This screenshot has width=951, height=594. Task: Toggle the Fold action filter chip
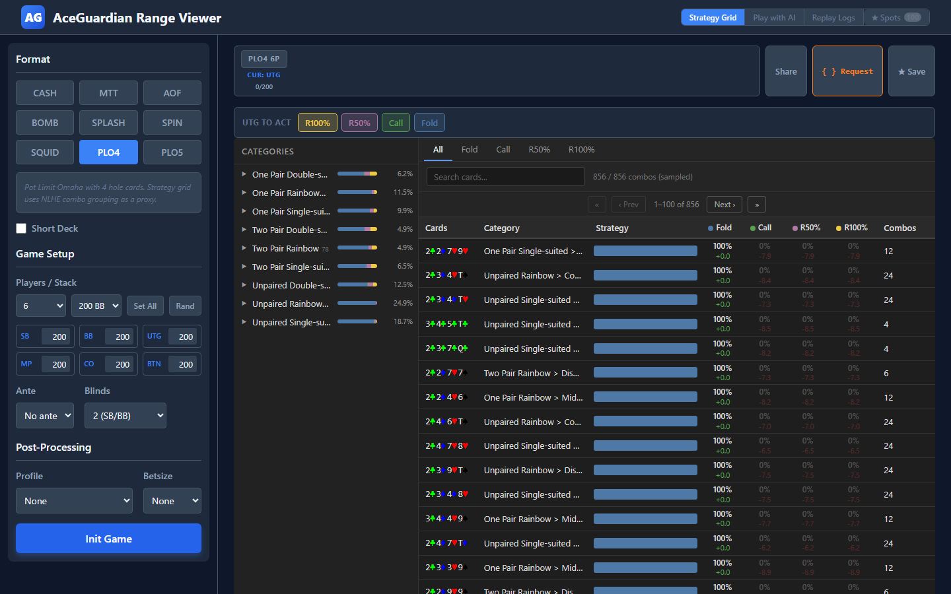pyautogui.click(x=429, y=123)
